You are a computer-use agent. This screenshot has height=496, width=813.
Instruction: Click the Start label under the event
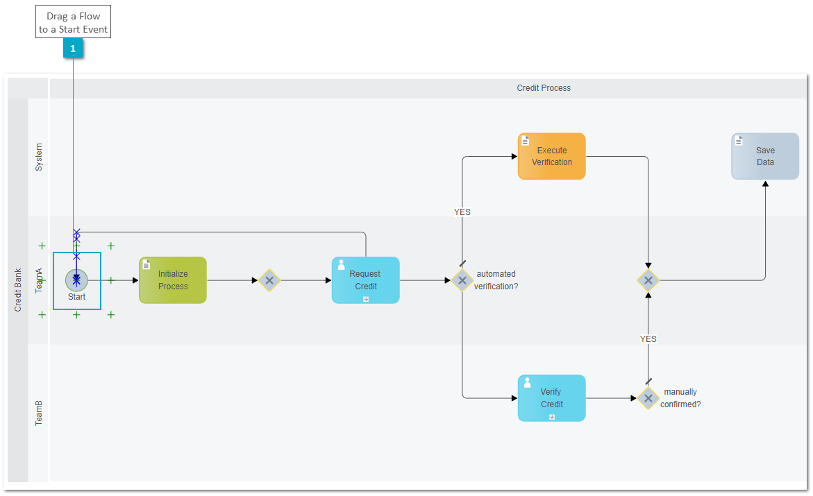coord(77,297)
